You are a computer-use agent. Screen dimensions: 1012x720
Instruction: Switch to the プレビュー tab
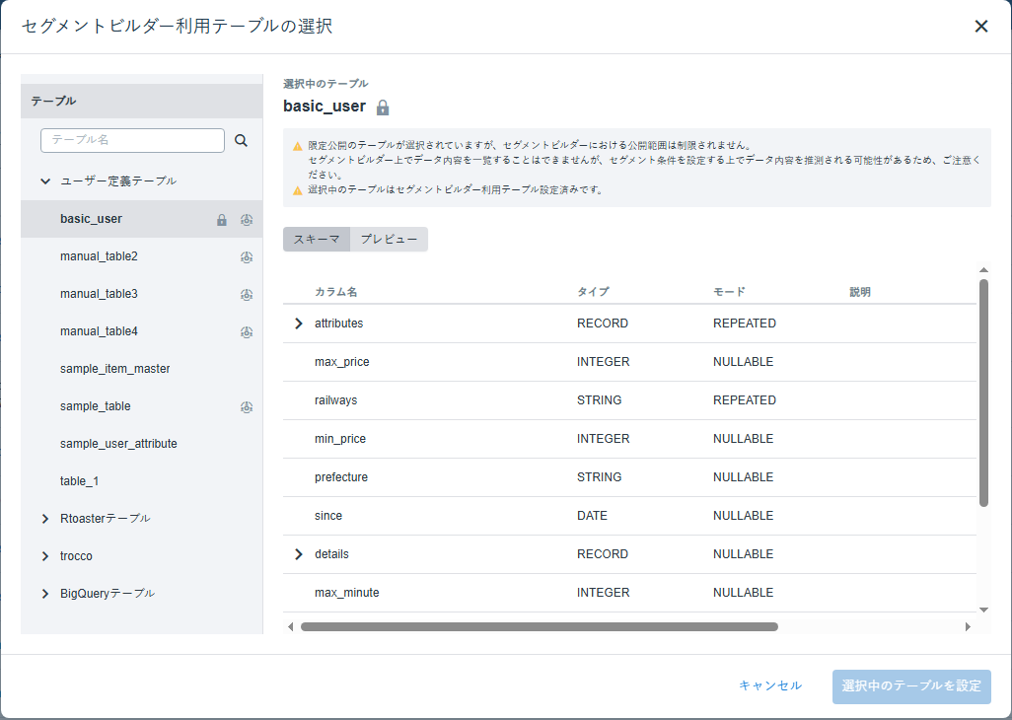[x=389, y=240]
